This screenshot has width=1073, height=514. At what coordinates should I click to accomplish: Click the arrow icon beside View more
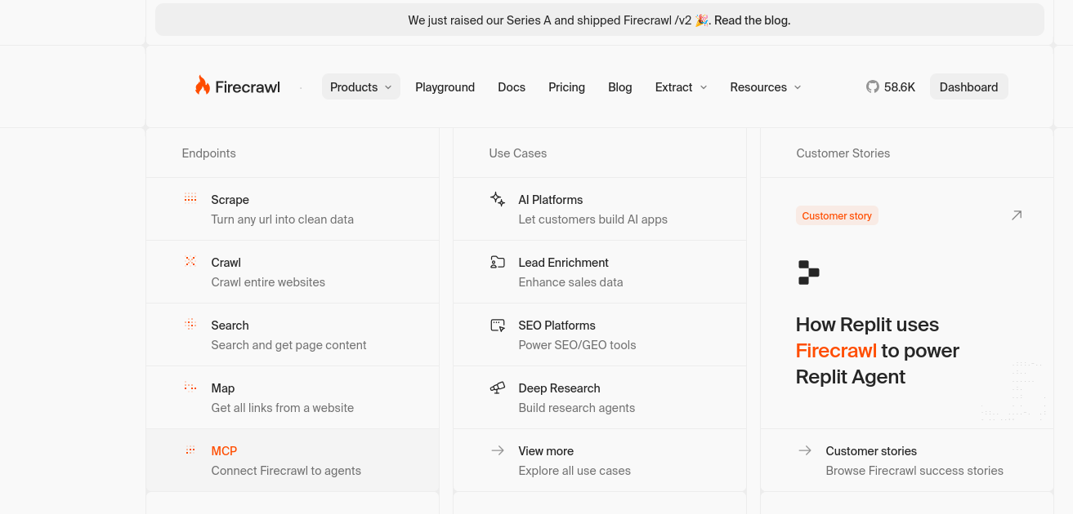(x=498, y=450)
